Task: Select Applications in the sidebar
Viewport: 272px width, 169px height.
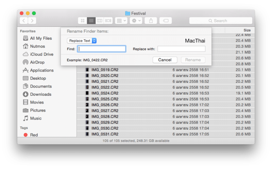Action: click(x=41, y=70)
